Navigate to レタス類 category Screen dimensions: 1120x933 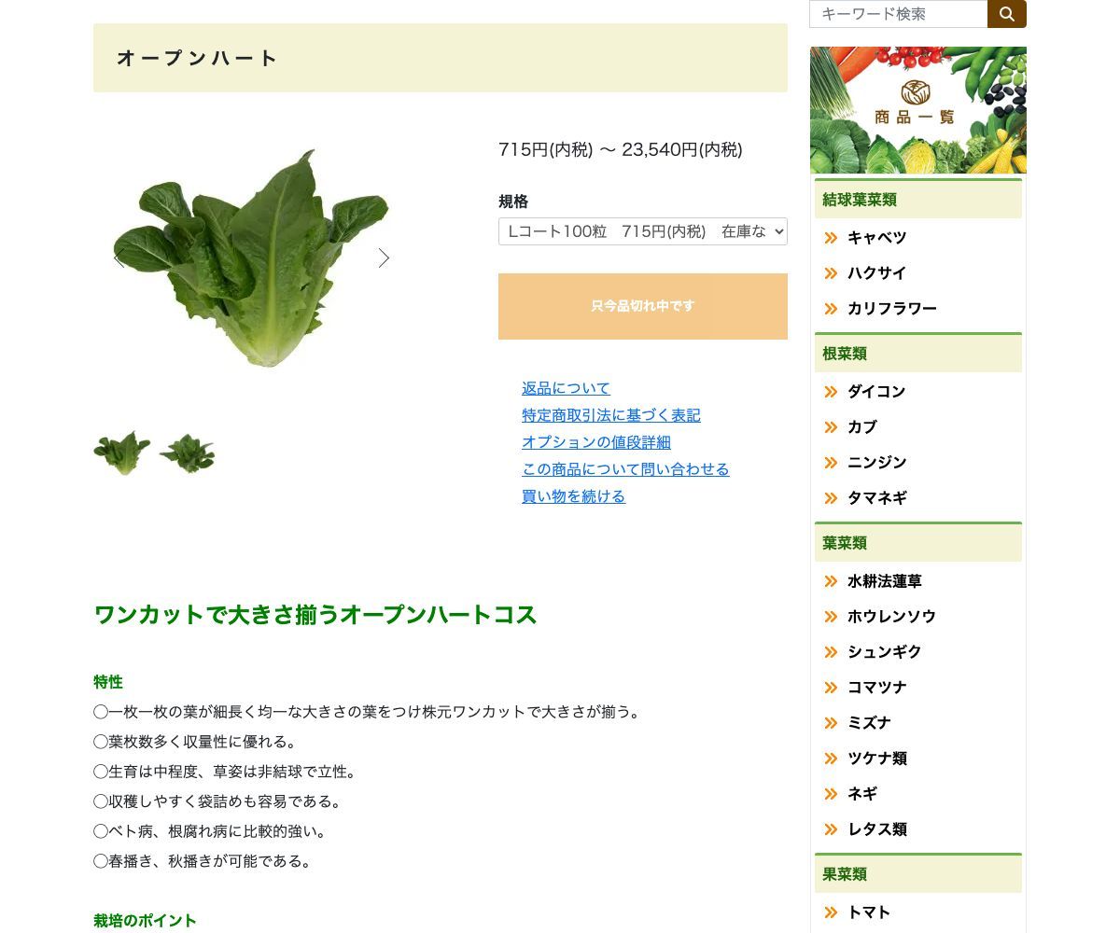pyautogui.click(x=876, y=829)
